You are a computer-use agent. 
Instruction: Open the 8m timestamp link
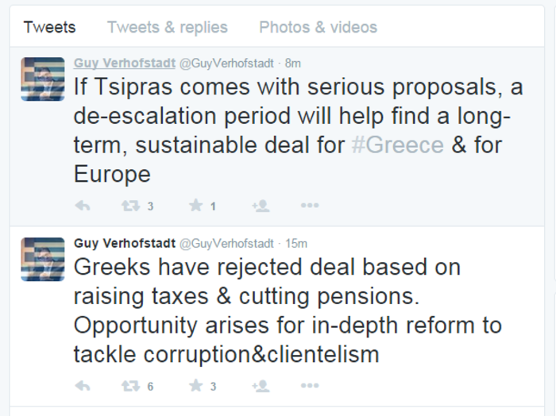click(293, 63)
